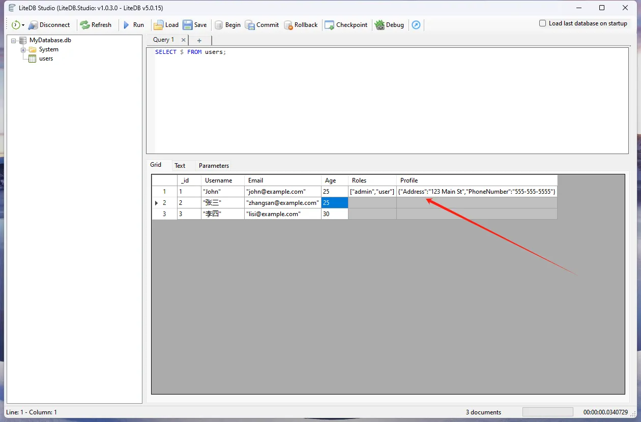The width and height of the screenshot is (641, 422).
Task: Click the Refresh toolbar icon
Action: click(x=85, y=25)
